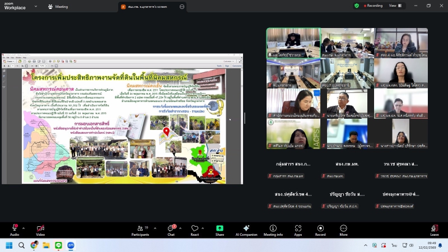Start screen sharing with Share button
Screen dimensions: 448x252
[x=220, y=230]
